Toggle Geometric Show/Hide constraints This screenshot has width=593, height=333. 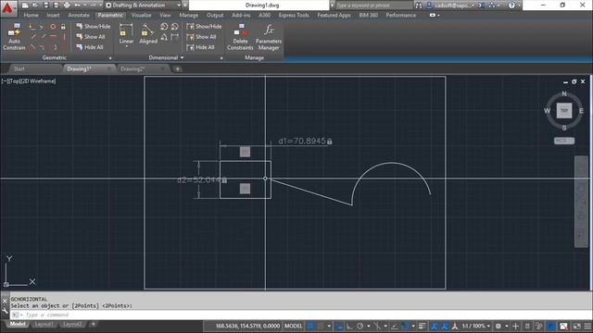coord(93,27)
